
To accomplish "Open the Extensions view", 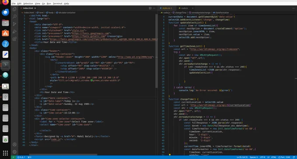I will click(x=14, y=39).
